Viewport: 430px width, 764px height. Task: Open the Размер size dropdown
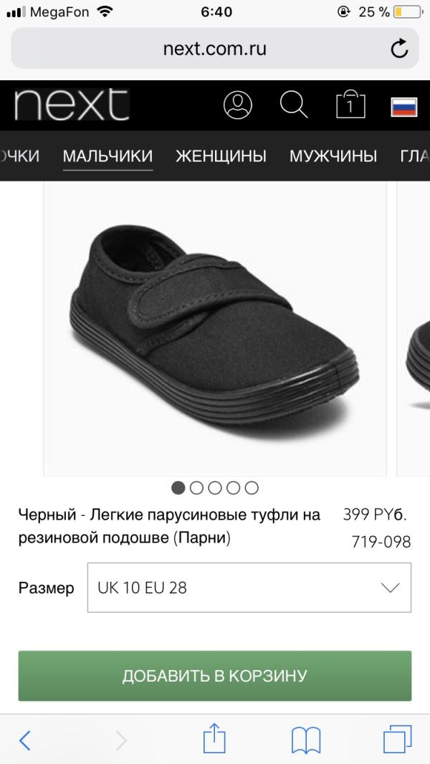click(249, 588)
